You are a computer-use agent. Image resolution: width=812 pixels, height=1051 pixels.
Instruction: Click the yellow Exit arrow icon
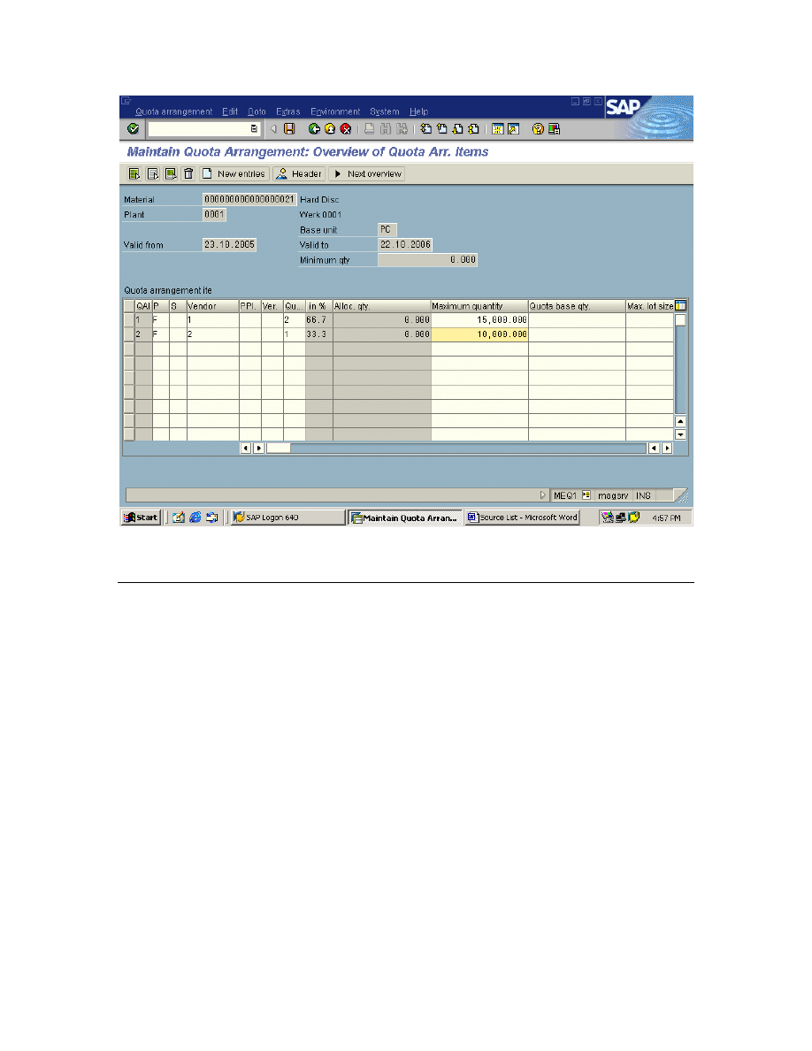(329, 129)
